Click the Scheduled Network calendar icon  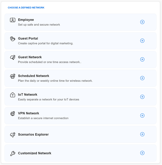pyautogui.click(x=13, y=76)
